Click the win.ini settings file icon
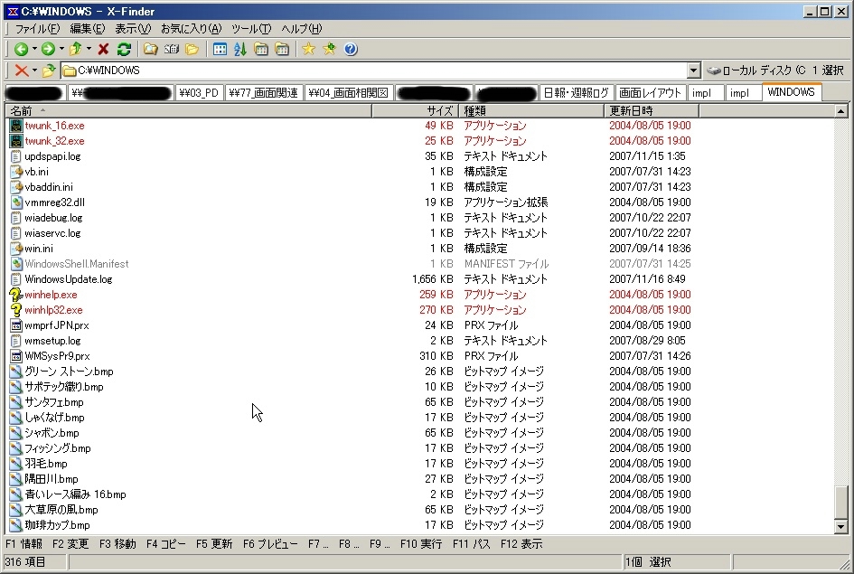 [x=16, y=249]
